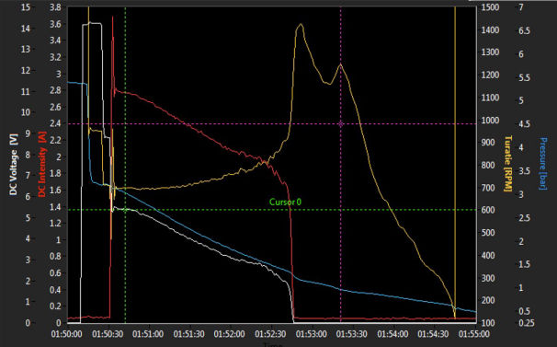Click the 3.8 value on DC Intensity axis
557x347 pixels.
[x=55, y=7]
